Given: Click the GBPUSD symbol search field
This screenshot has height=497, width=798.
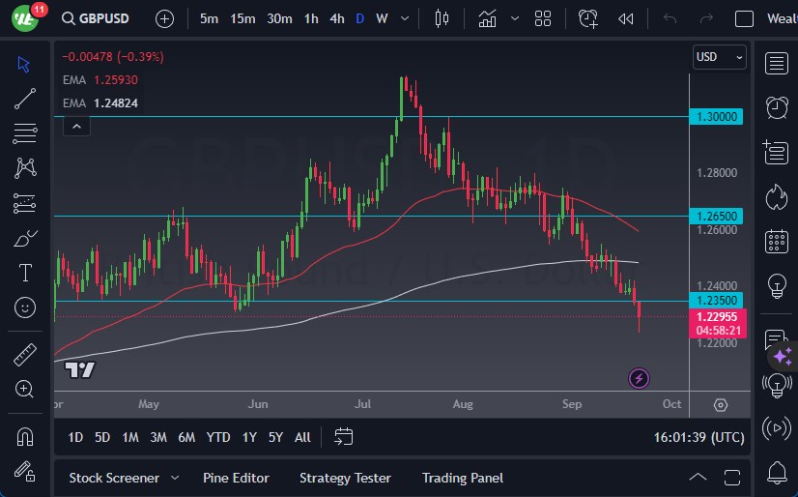Looking at the screenshot, I should pos(103,18).
